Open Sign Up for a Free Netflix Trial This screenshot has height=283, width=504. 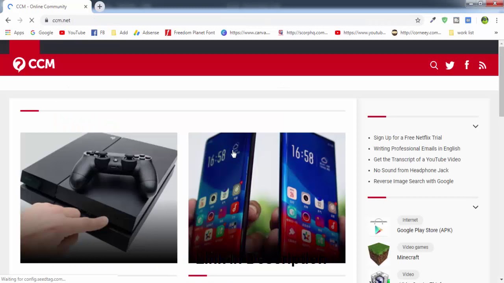tap(408, 138)
